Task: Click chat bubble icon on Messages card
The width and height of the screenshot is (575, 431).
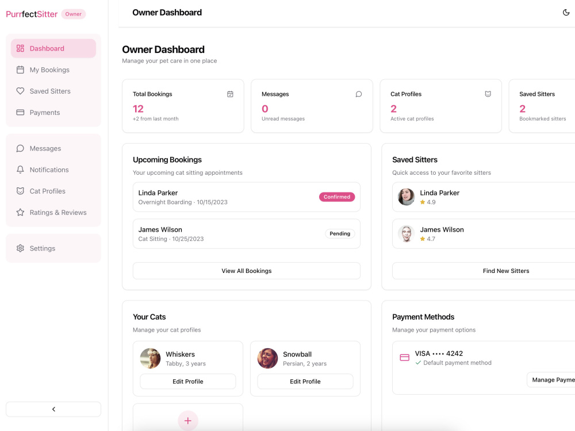Action: 359,94
